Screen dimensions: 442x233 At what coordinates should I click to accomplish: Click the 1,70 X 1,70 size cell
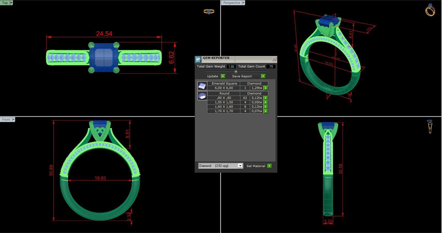click(x=224, y=111)
